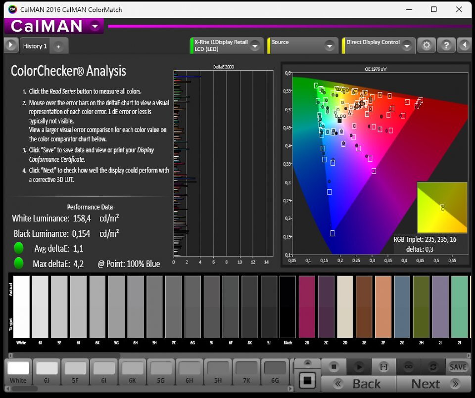Image resolution: width=475 pixels, height=398 pixels.
Task: Click the patch strip horizontal scrollbar thumb
Action: coord(24,388)
